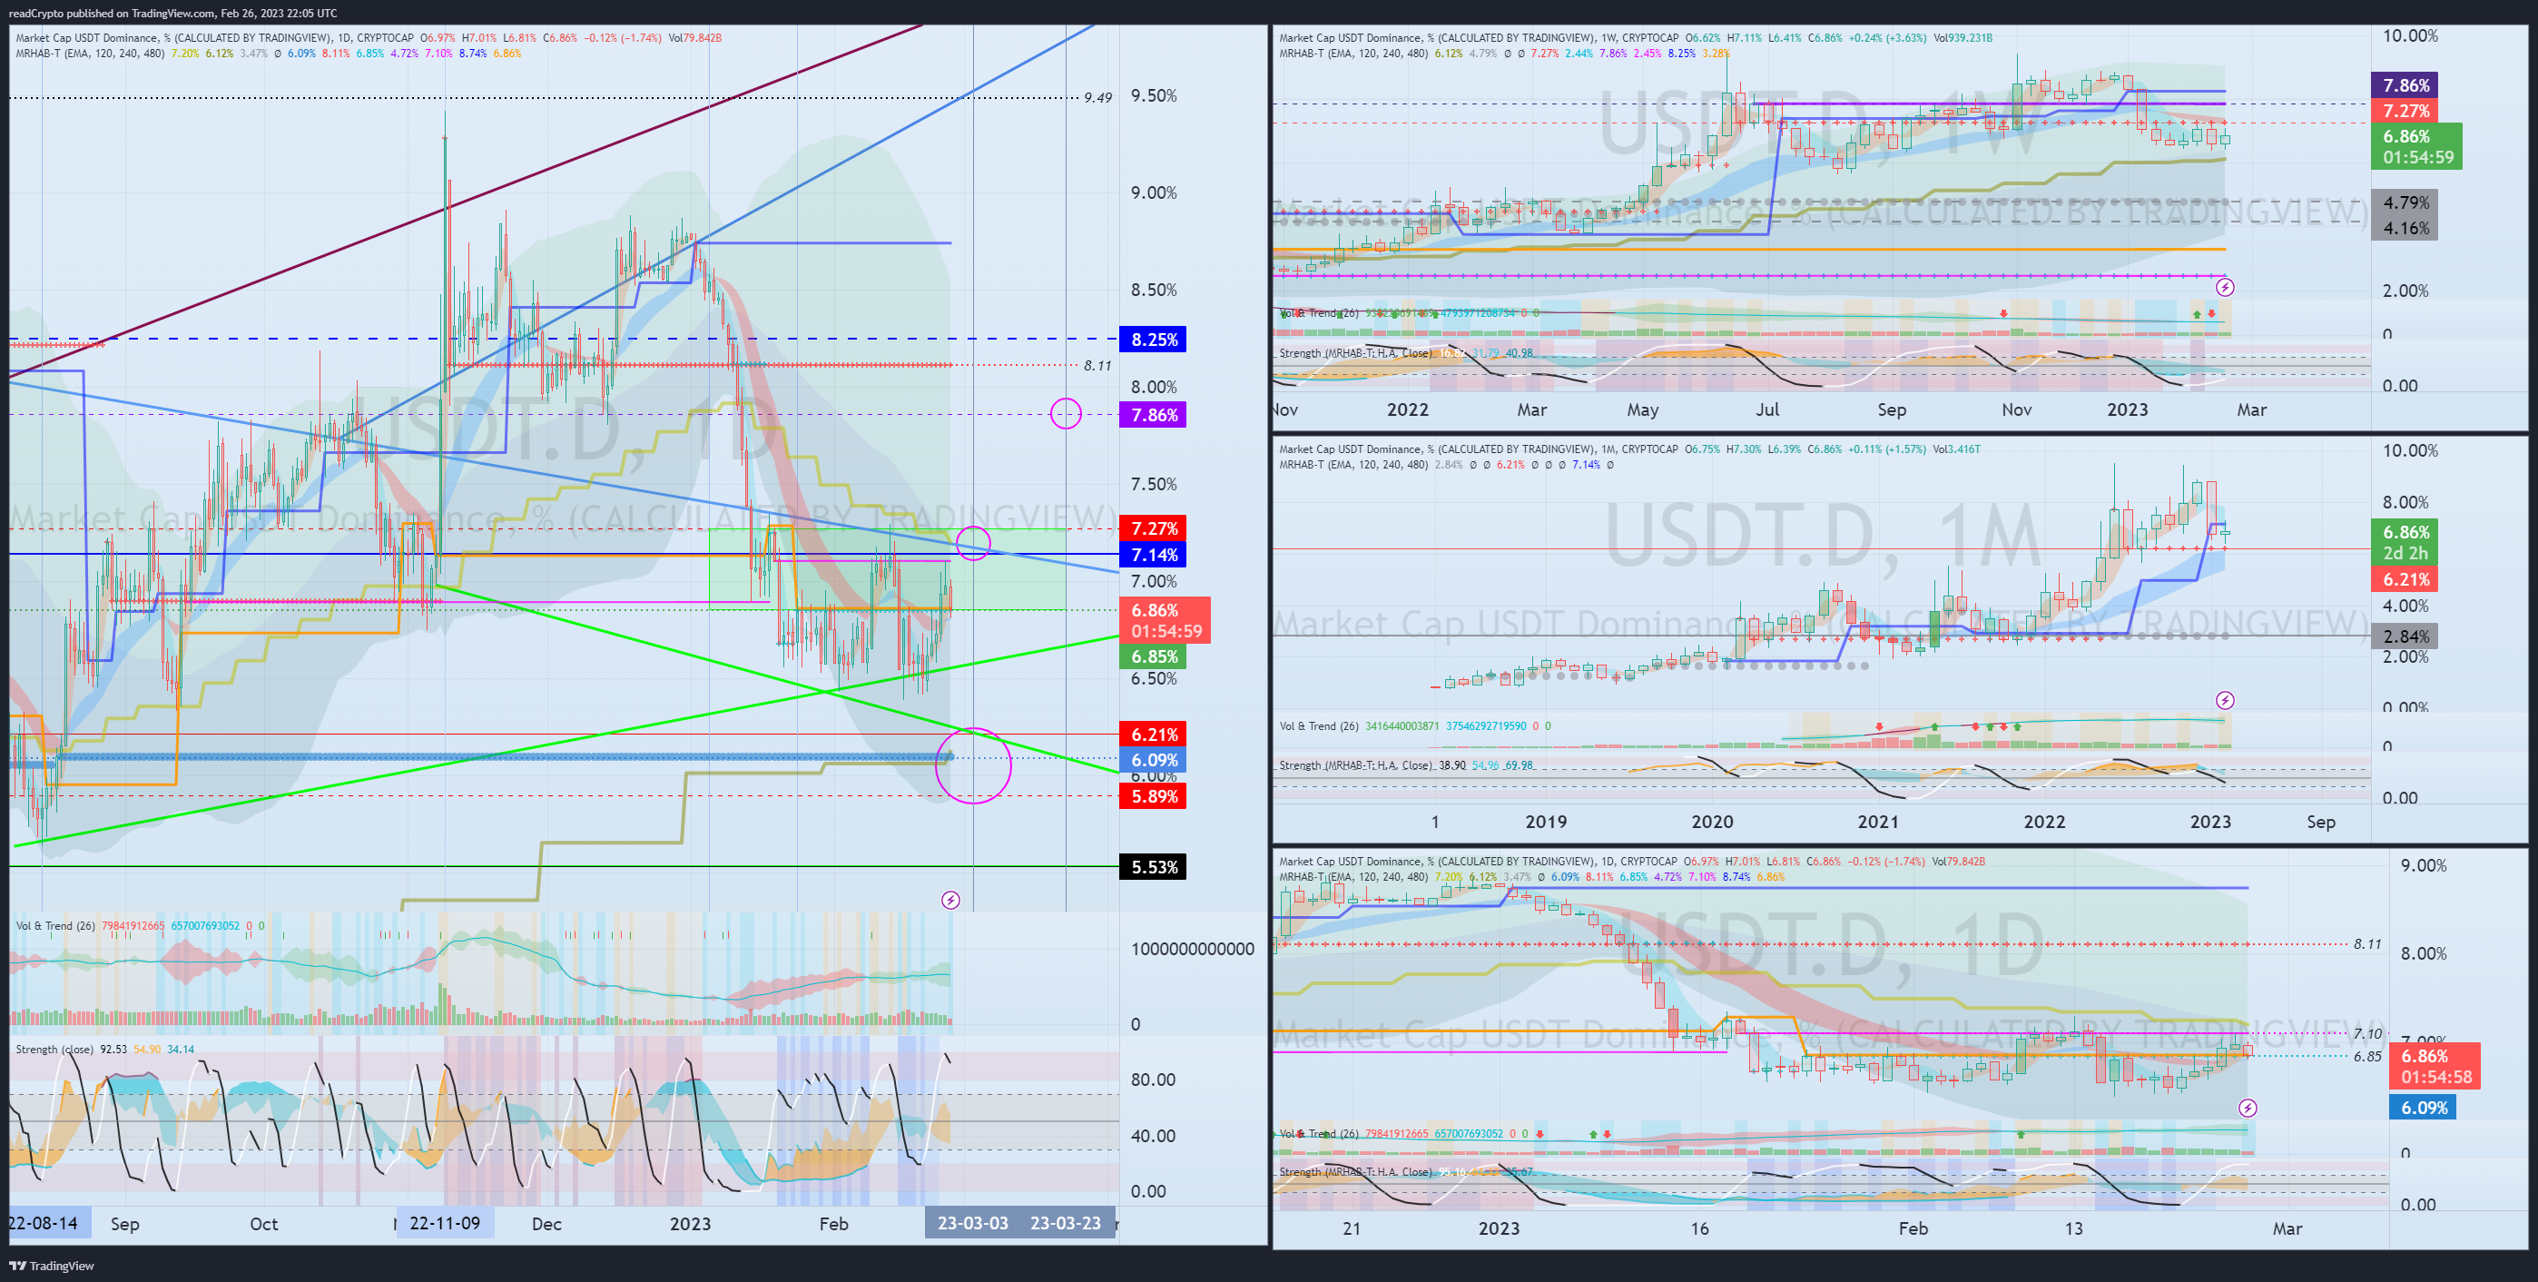
Task: Click the lightning event icon on main chart
Action: click(x=949, y=900)
